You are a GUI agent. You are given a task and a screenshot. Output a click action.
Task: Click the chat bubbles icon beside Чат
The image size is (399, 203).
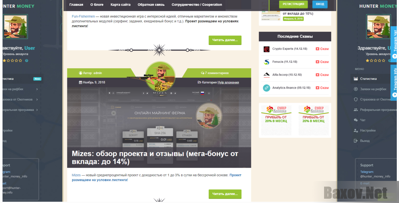(356, 120)
